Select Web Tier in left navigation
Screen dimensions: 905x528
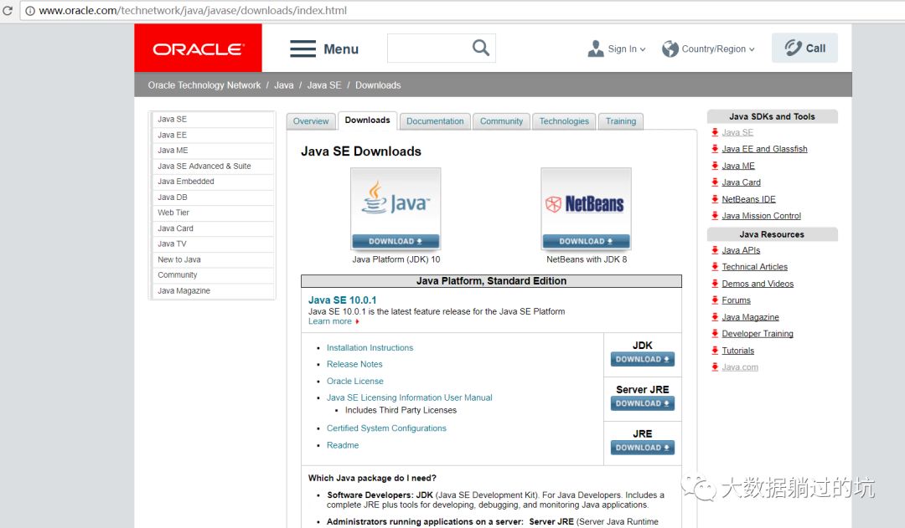[x=212, y=213]
